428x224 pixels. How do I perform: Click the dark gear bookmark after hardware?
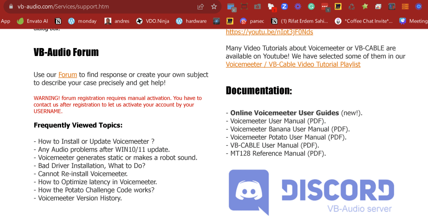point(216,21)
